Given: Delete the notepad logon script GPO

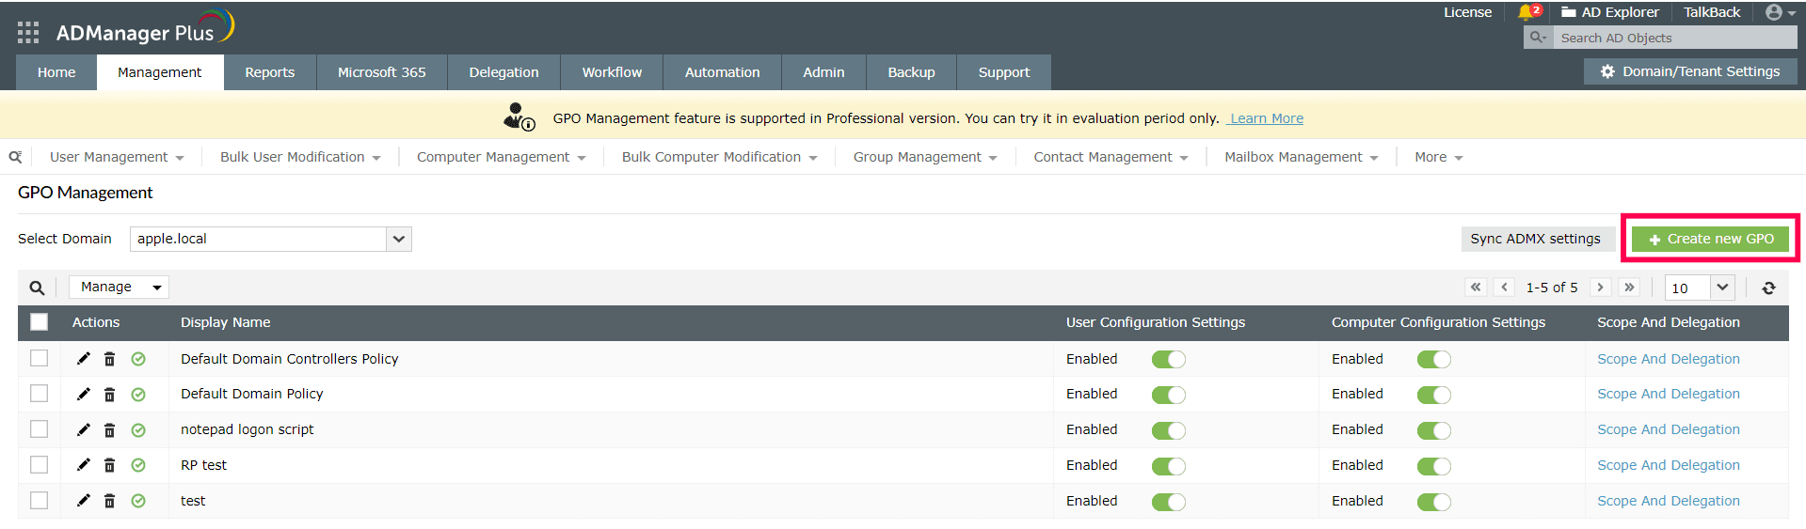Looking at the screenshot, I should coord(109,430).
